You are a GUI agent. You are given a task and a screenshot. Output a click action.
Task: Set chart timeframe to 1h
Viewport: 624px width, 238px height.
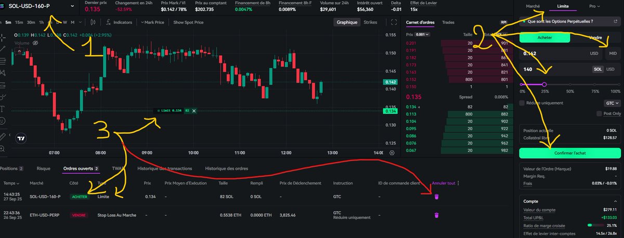click(42, 22)
